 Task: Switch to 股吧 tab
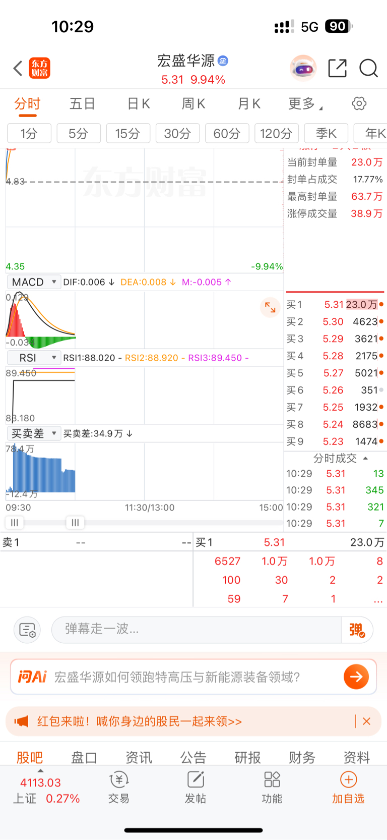(x=30, y=757)
